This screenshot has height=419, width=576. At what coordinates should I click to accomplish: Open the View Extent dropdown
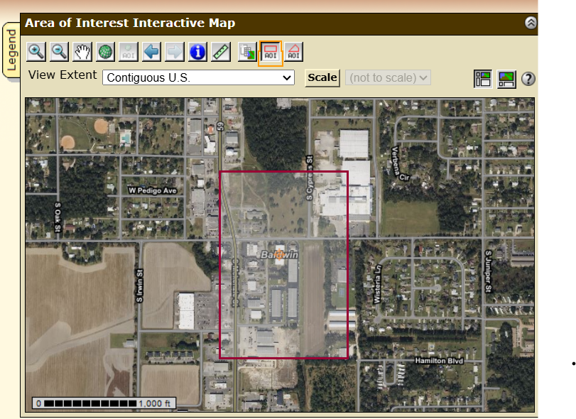tap(199, 77)
